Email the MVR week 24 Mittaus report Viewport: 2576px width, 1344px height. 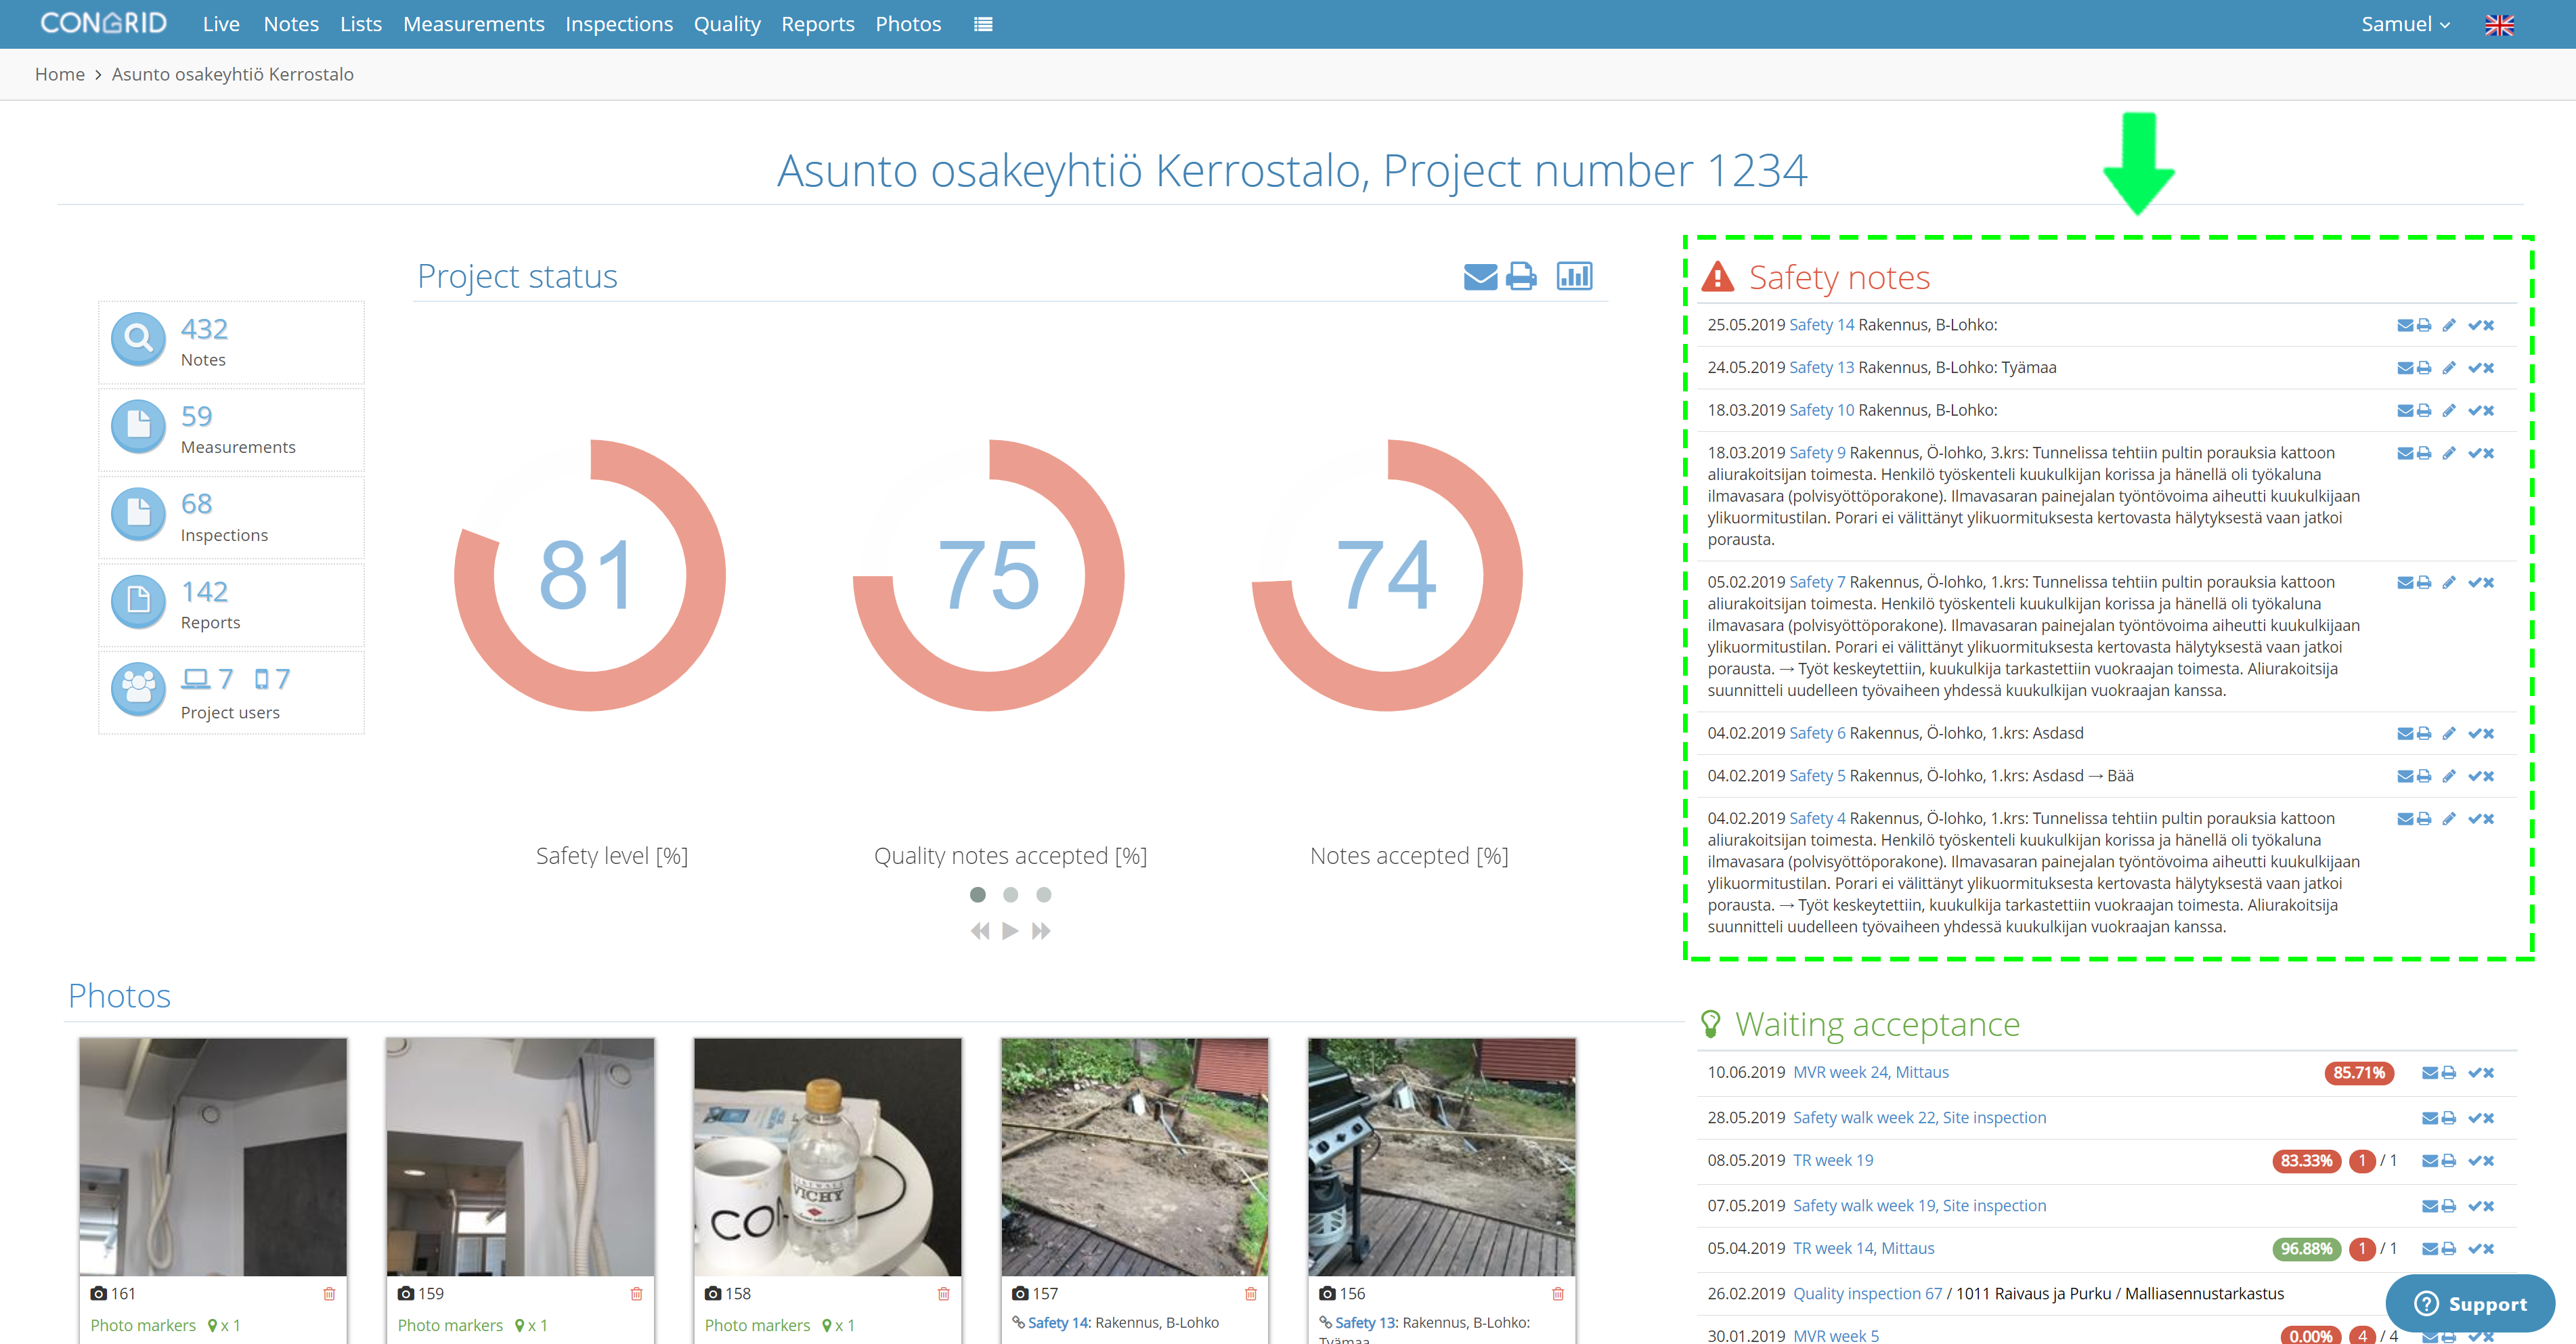[x=2430, y=1073]
